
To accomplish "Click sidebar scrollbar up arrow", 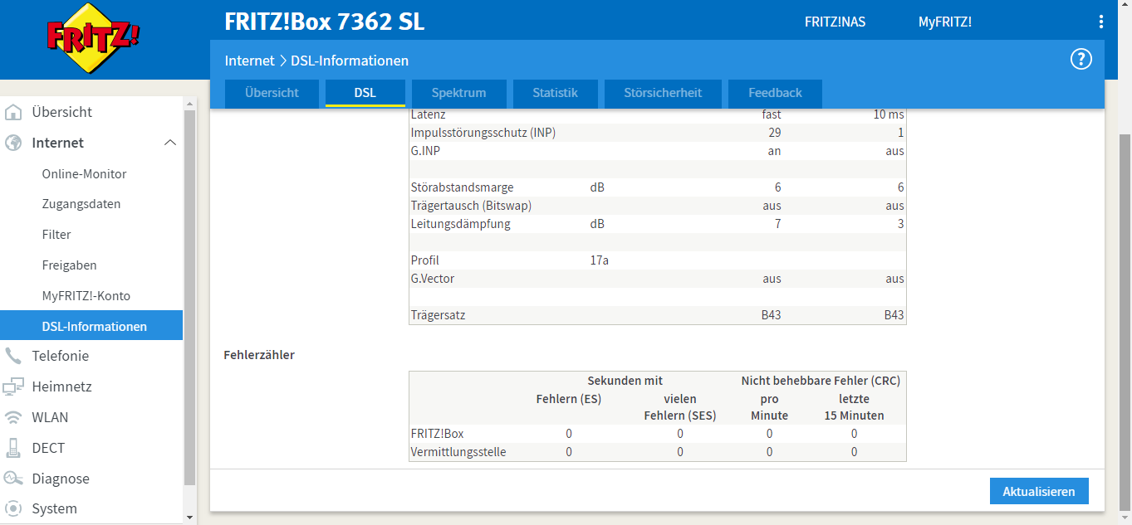I will click(189, 104).
